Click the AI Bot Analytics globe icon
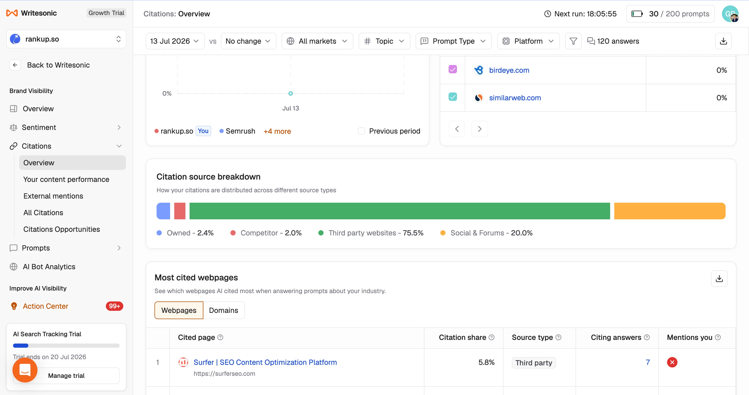This screenshot has width=749, height=395. [x=13, y=267]
